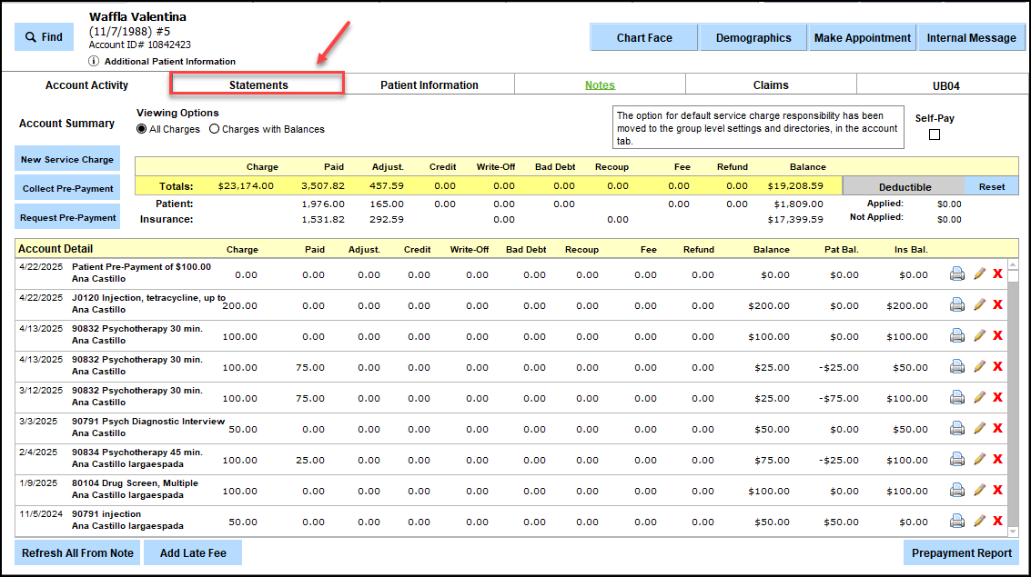
Task: Open the Notes tab link
Action: [x=600, y=85]
